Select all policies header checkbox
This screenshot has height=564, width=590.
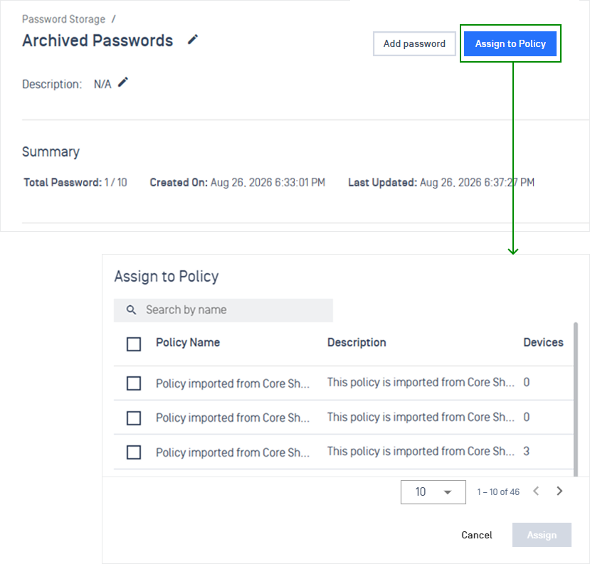point(134,344)
